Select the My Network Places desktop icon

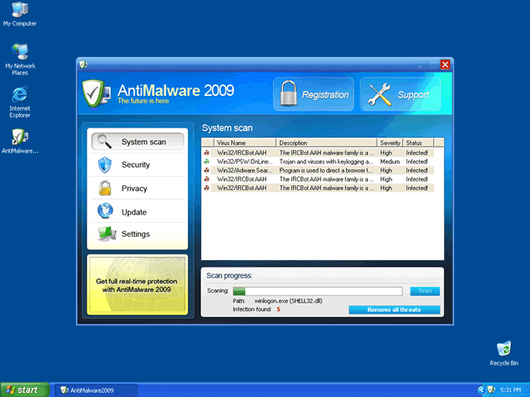[x=20, y=53]
